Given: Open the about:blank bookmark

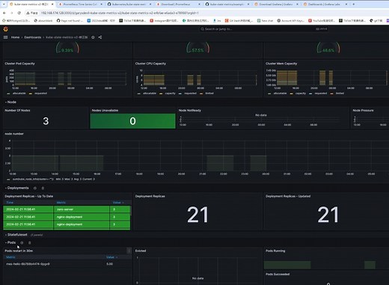Looking at the screenshot, I should (43, 21).
